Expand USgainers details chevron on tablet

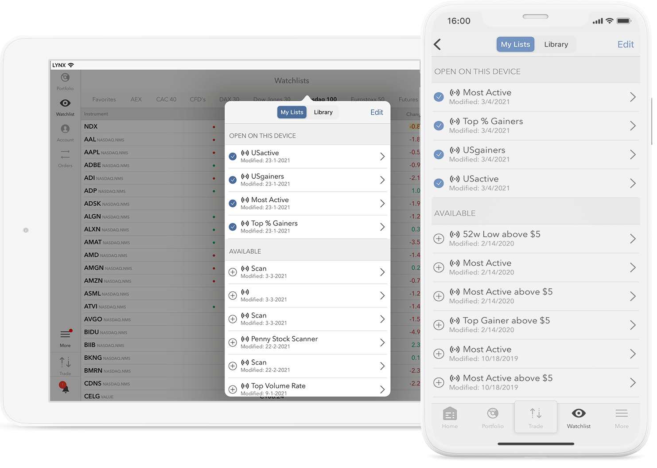pyautogui.click(x=382, y=180)
